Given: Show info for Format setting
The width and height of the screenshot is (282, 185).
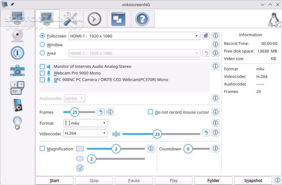Looking at the screenshot, I should coord(216,123).
